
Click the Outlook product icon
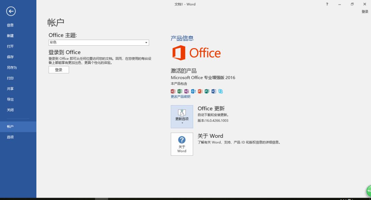[193, 91]
